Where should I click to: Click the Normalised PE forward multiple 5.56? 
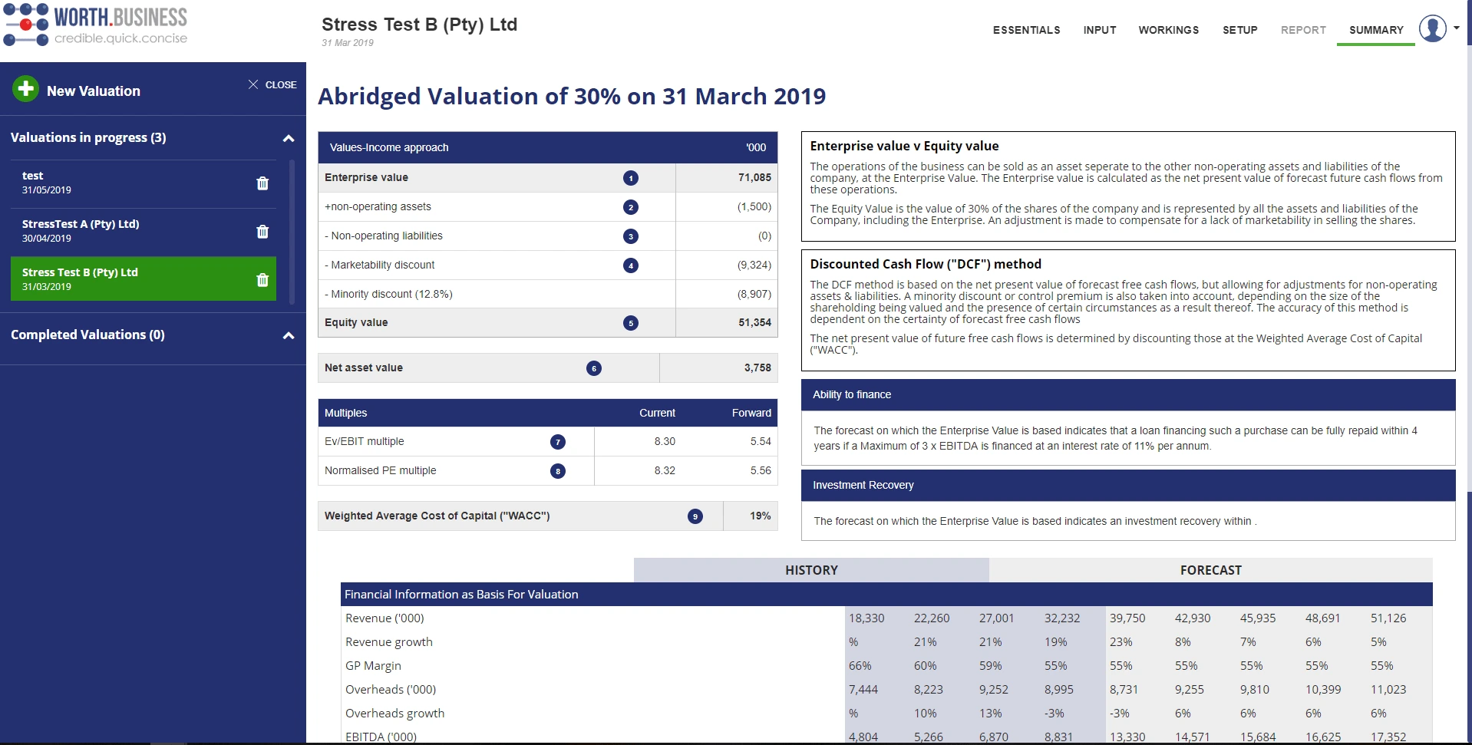click(761, 470)
